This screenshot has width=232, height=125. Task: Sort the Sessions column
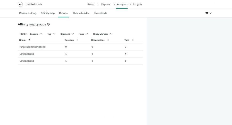pos(77,40)
